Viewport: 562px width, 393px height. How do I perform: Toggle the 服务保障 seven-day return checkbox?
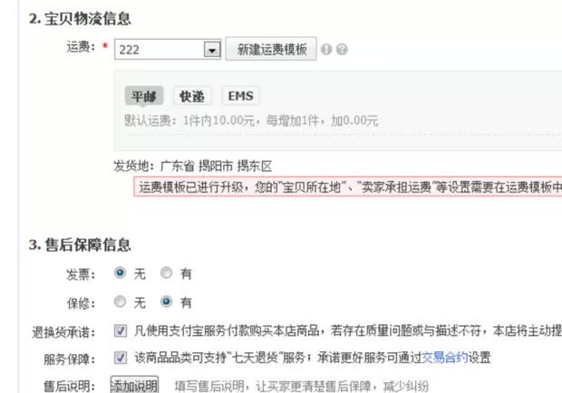(x=121, y=358)
